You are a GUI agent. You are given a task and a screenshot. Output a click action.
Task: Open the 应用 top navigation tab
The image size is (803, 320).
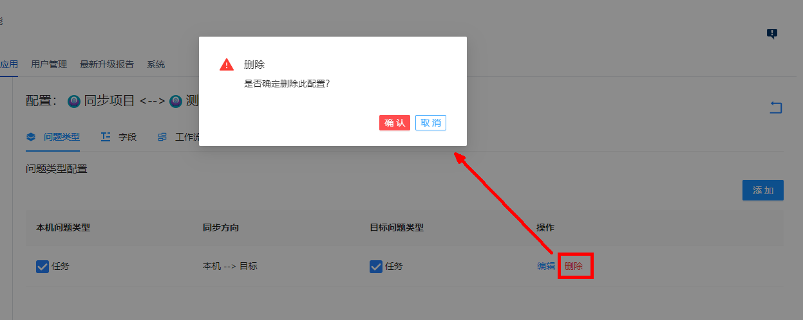[x=9, y=64]
